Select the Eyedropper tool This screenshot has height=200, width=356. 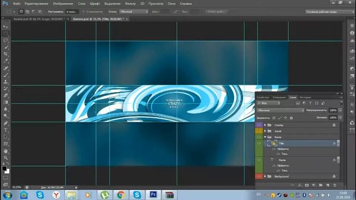click(x=6, y=61)
